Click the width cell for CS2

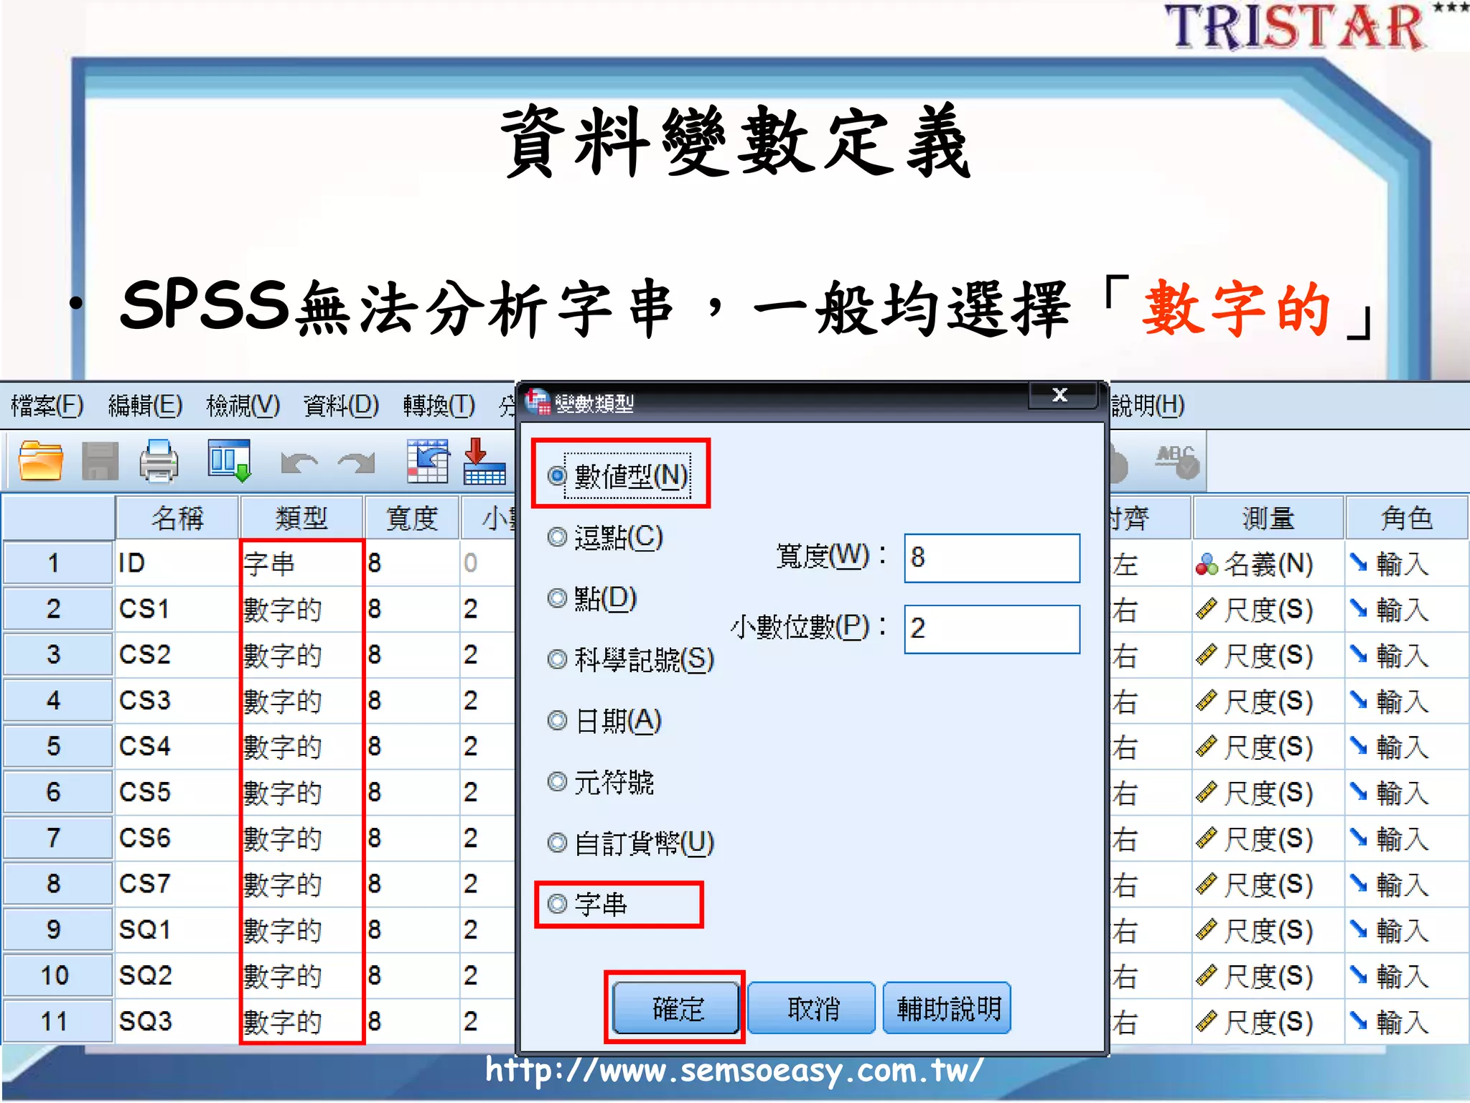point(412,655)
